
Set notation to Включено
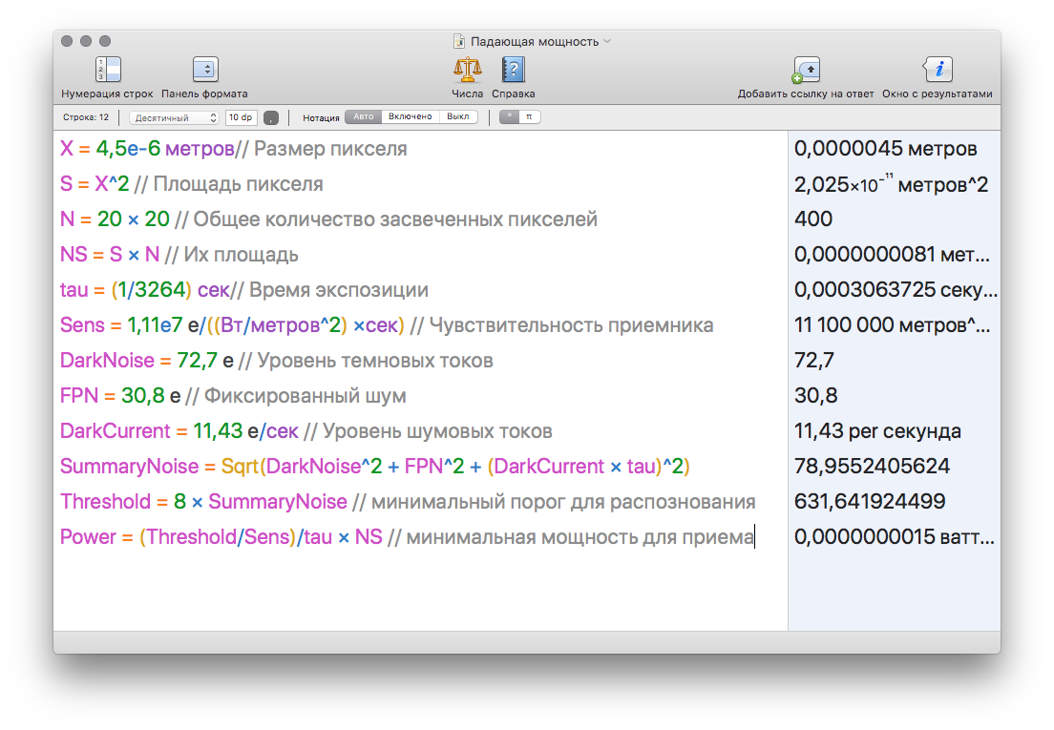click(410, 116)
